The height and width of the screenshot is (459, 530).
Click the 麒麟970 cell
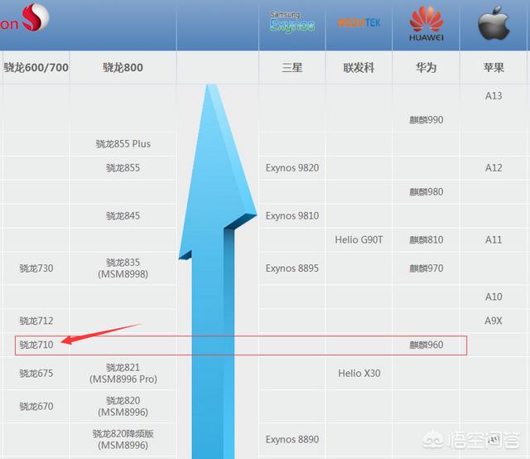click(426, 268)
